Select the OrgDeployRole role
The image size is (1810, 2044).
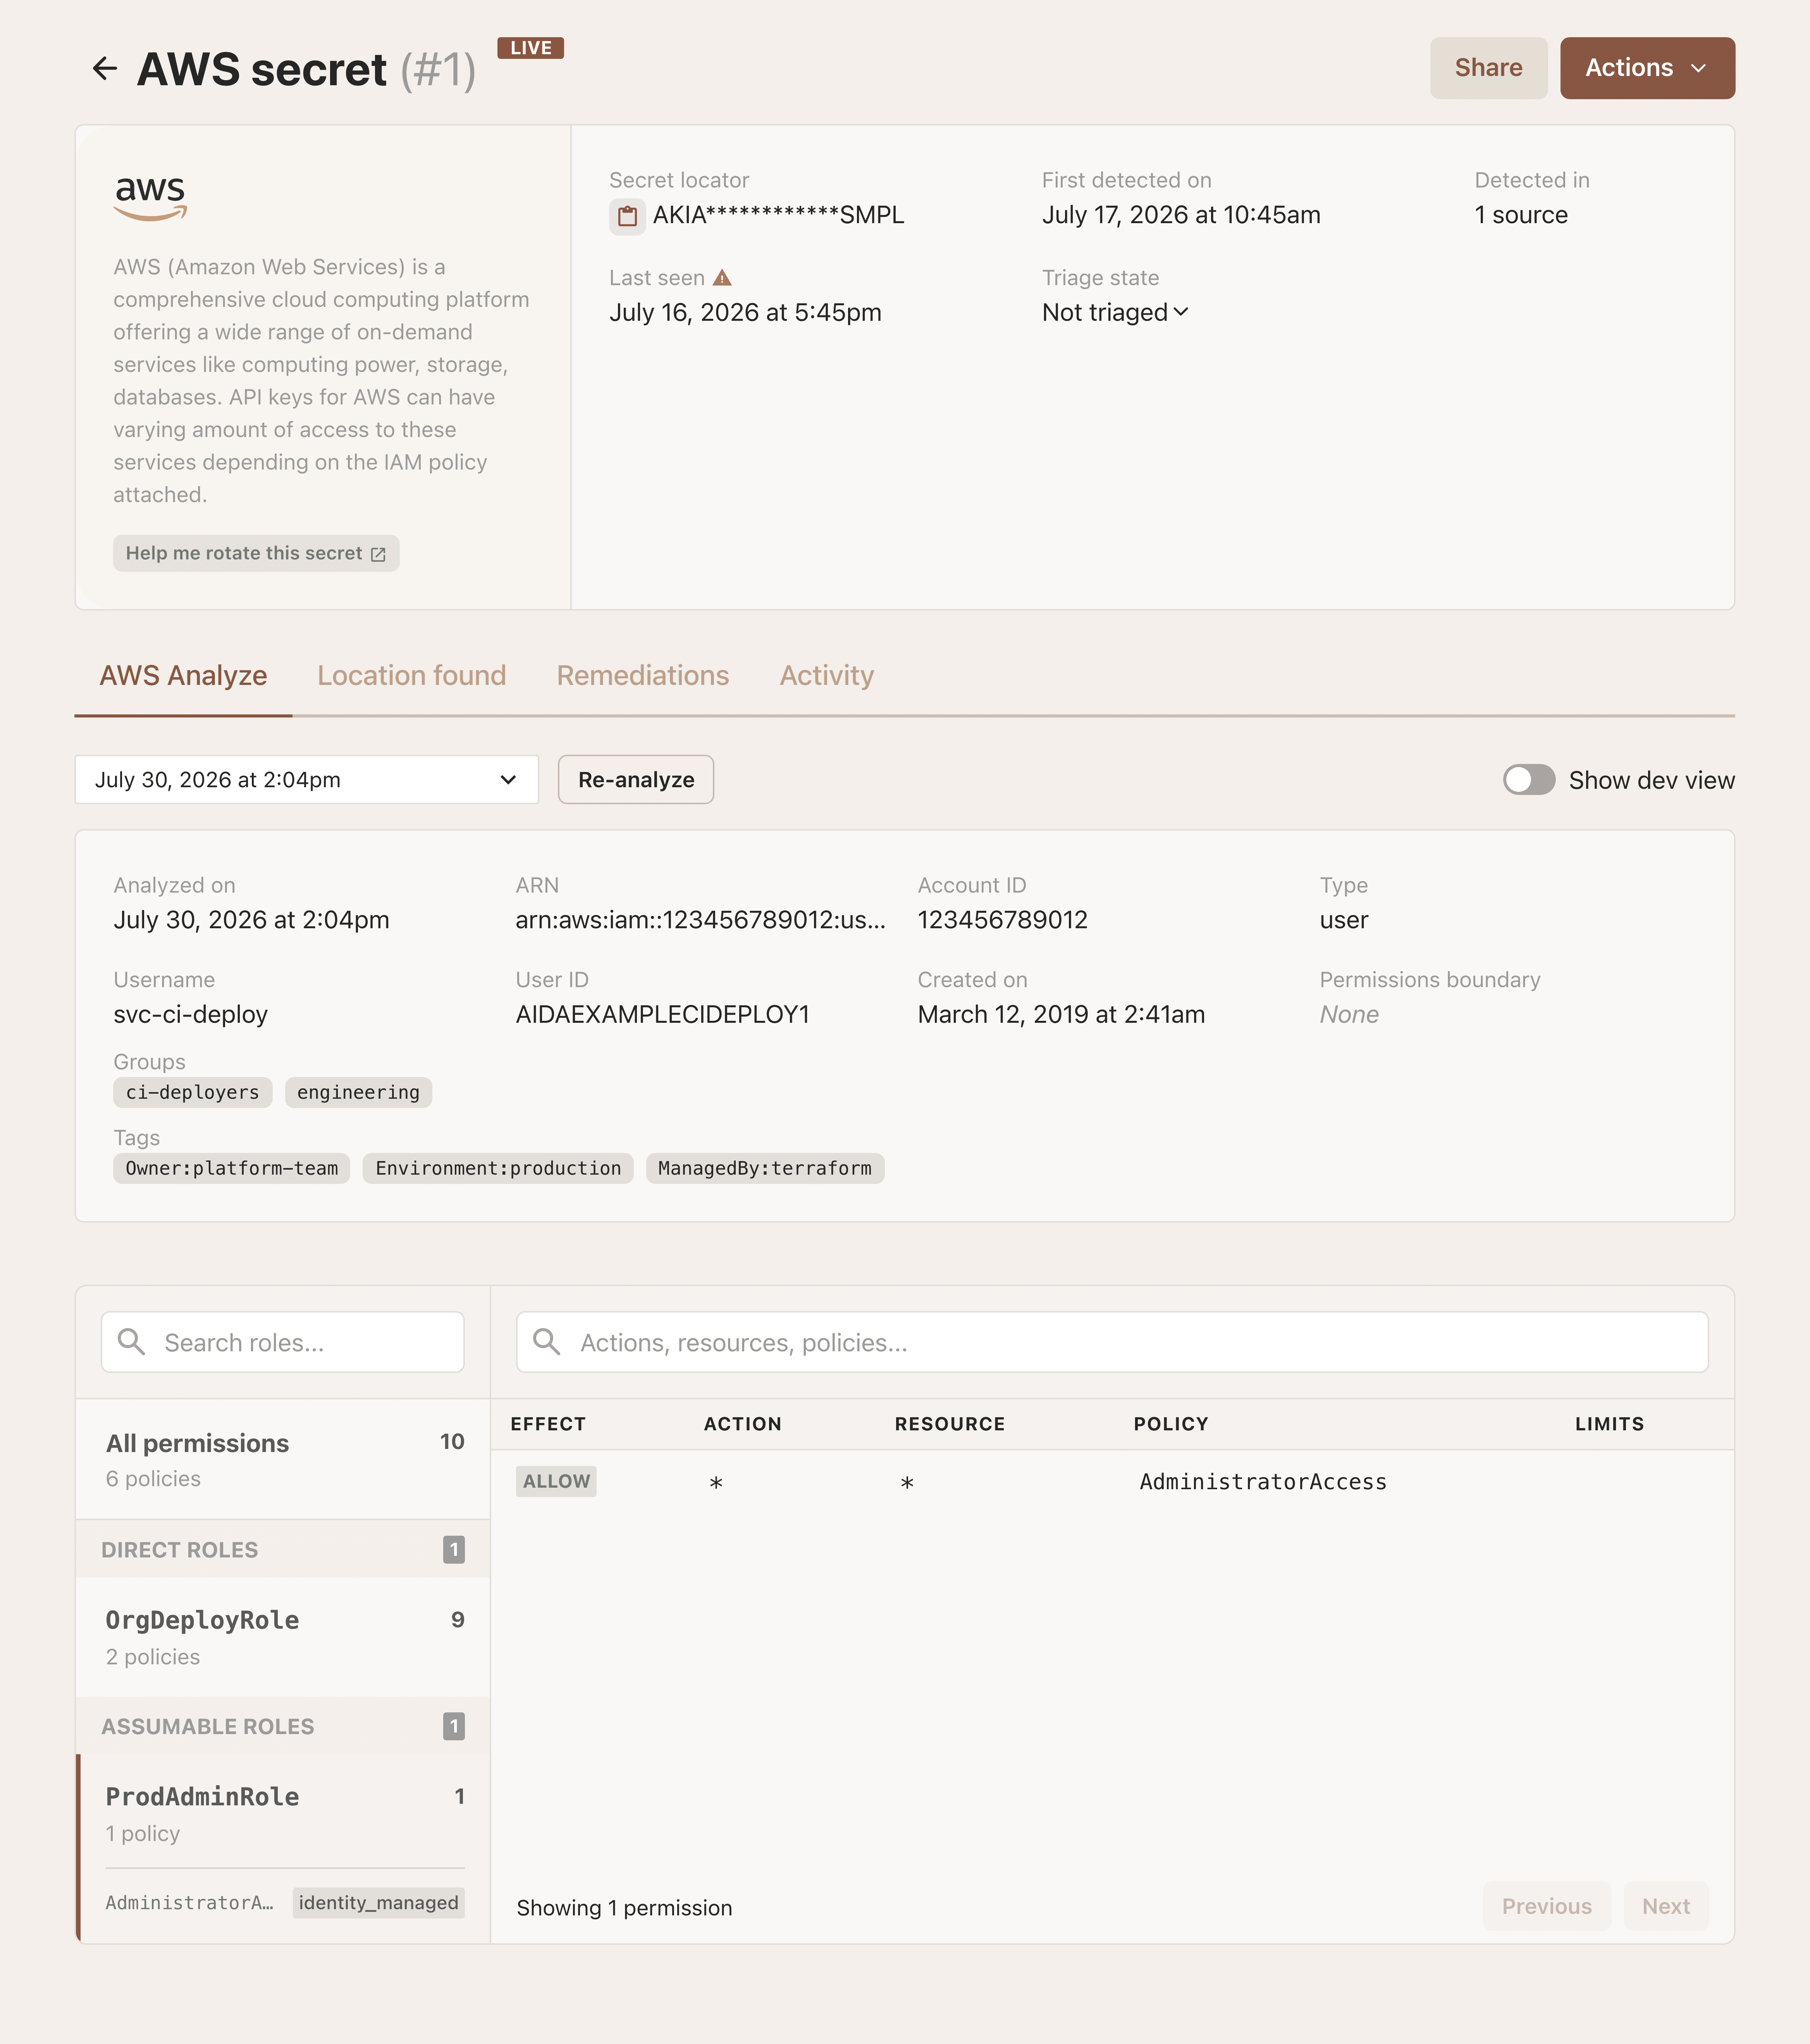tap(283, 1637)
